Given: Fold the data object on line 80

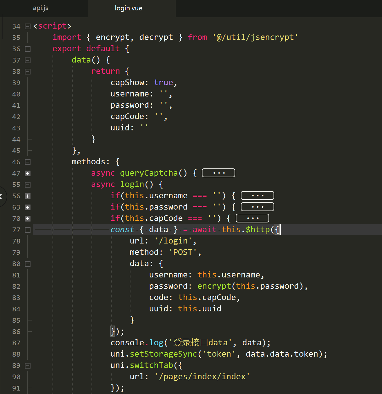Looking at the screenshot, I should [28, 264].
